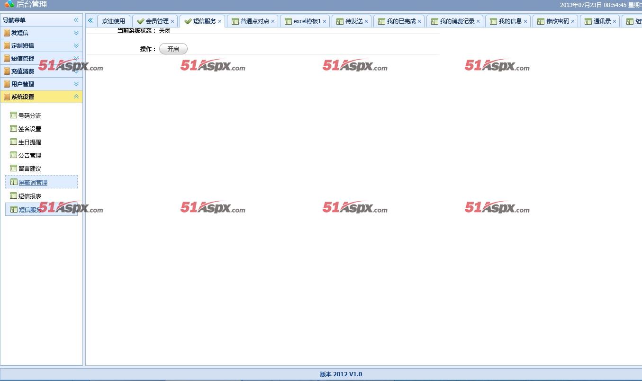
Task: Click the 短信报表 menu icon
Action: pos(13,195)
